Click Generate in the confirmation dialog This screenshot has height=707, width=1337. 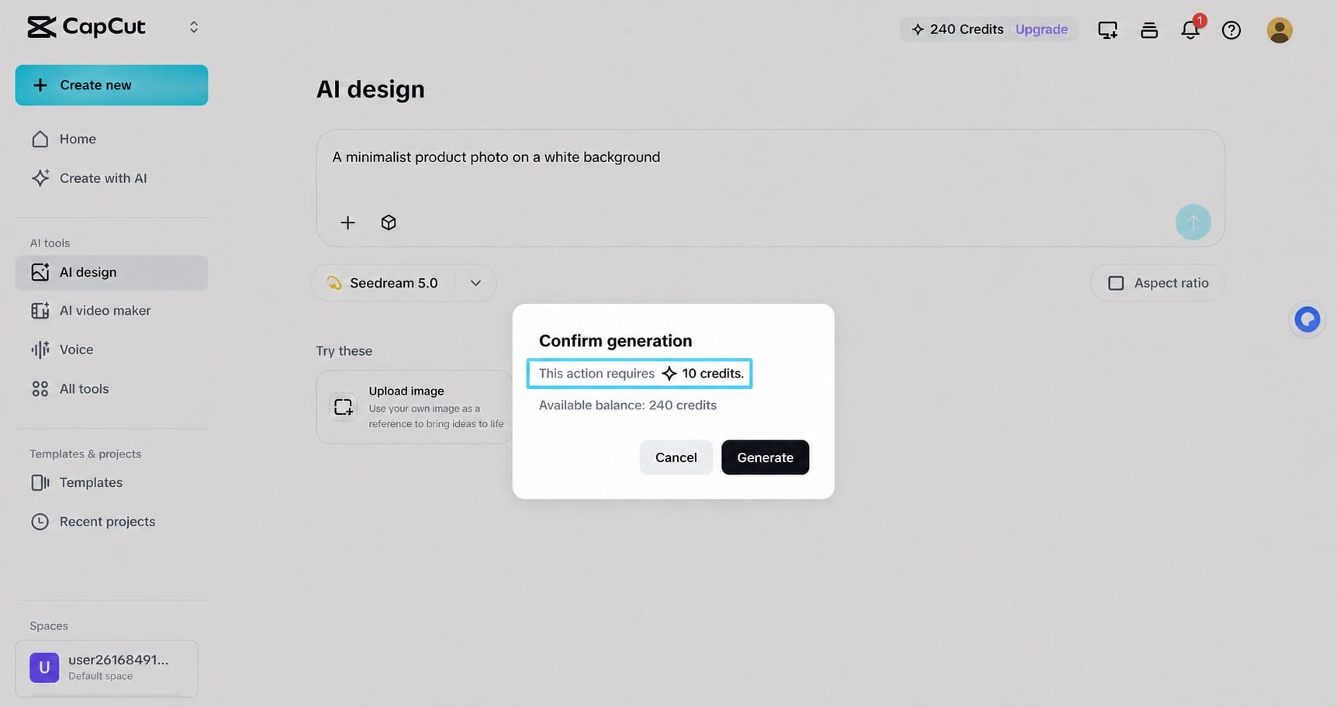pos(765,457)
